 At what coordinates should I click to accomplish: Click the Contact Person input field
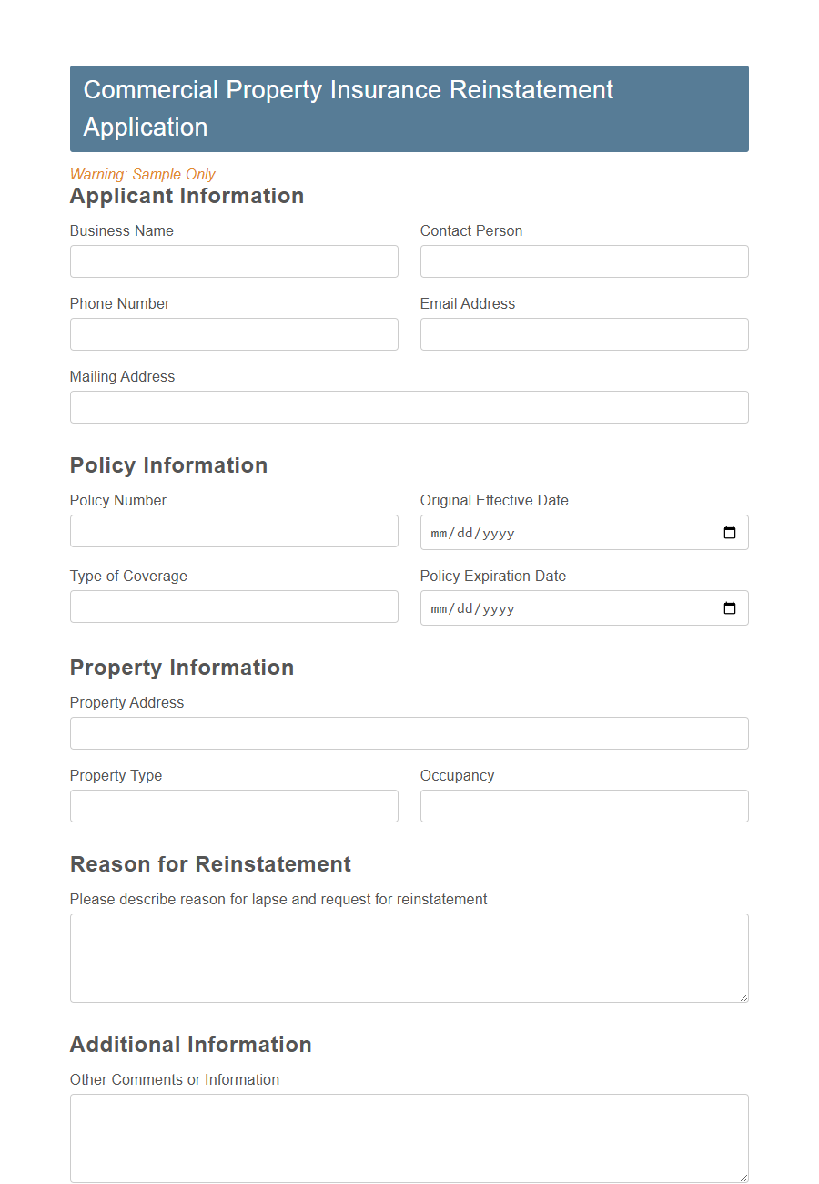pyautogui.click(x=583, y=261)
